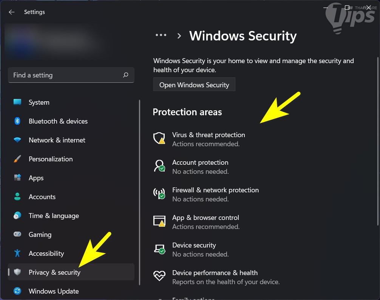Image resolution: width=380 pixels, height=300 pixels.
Task: Click the back arrow in Settings header
Action: point(12,12)
